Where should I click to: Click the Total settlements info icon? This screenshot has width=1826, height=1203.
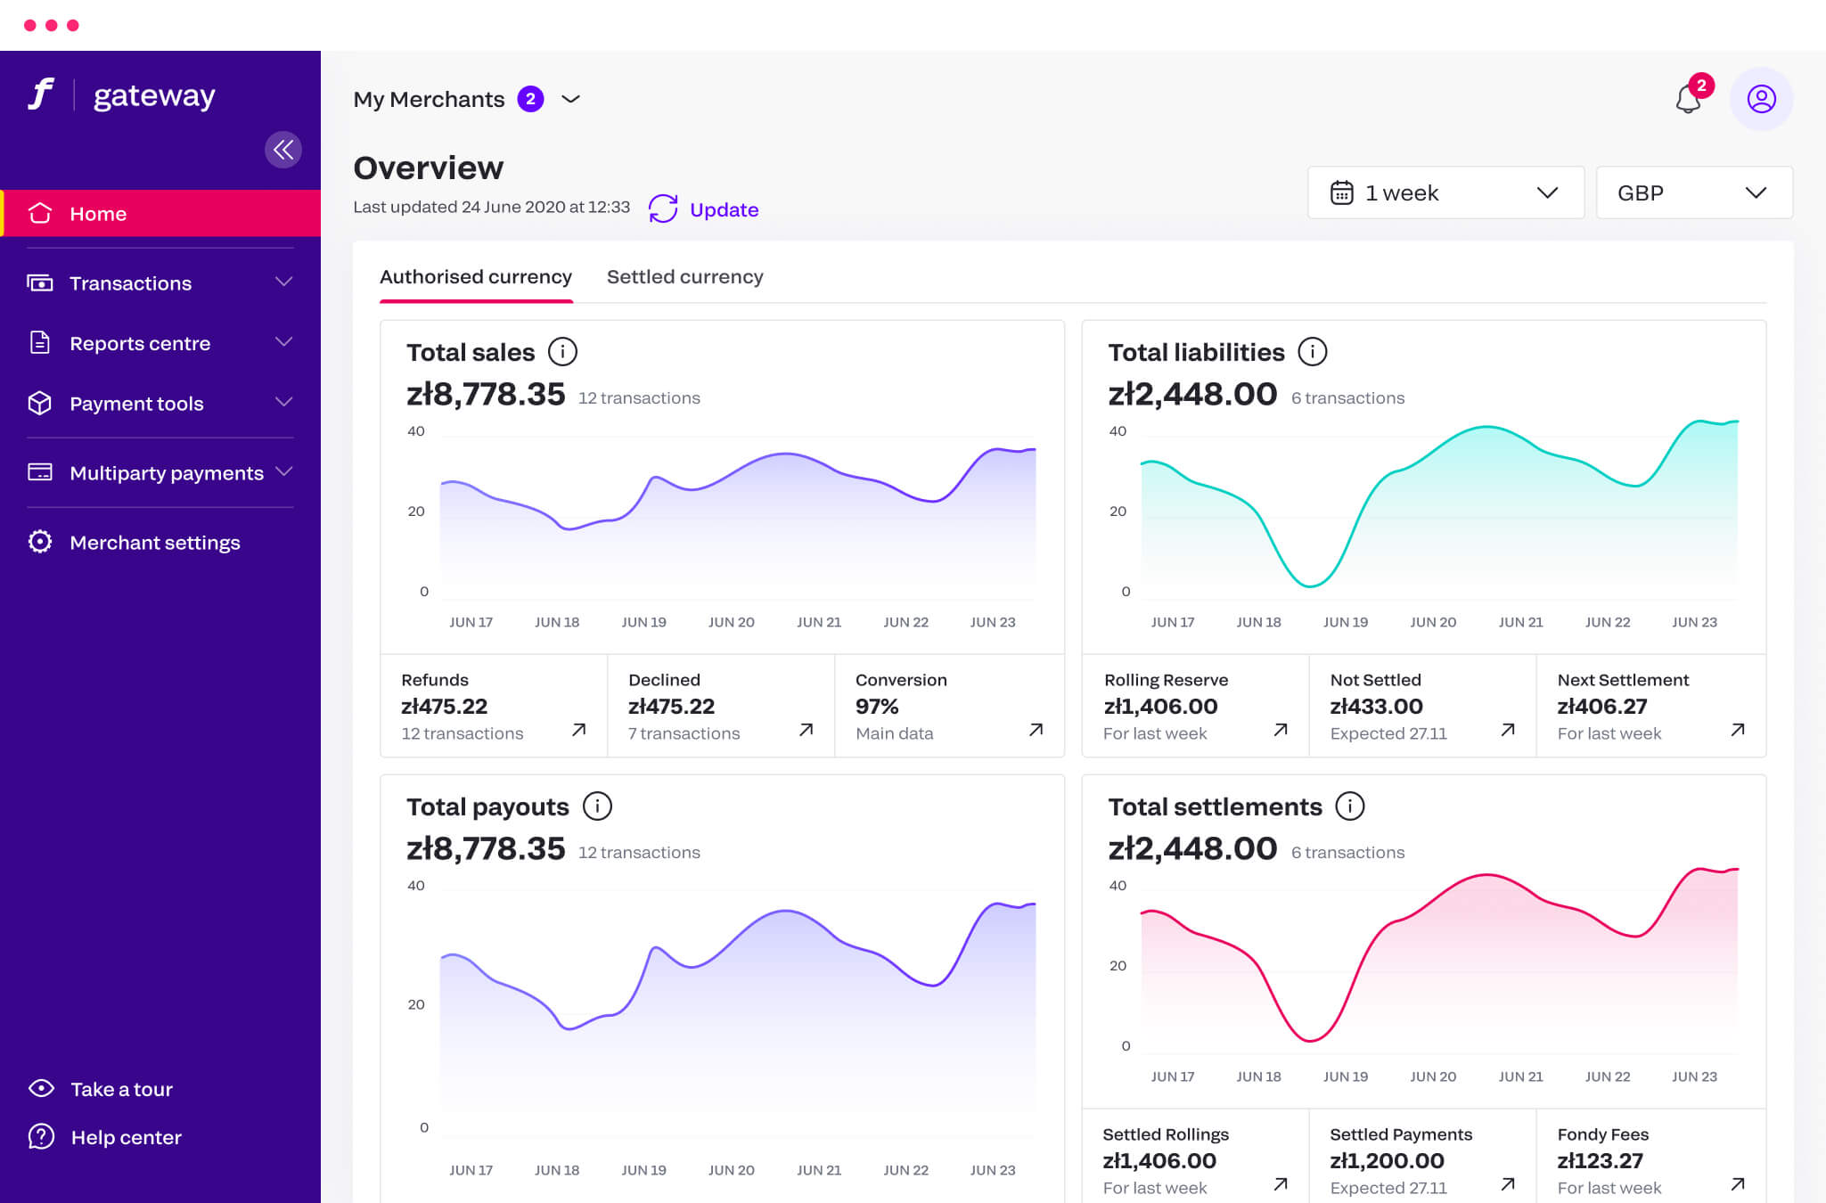tap(1349, 806)
